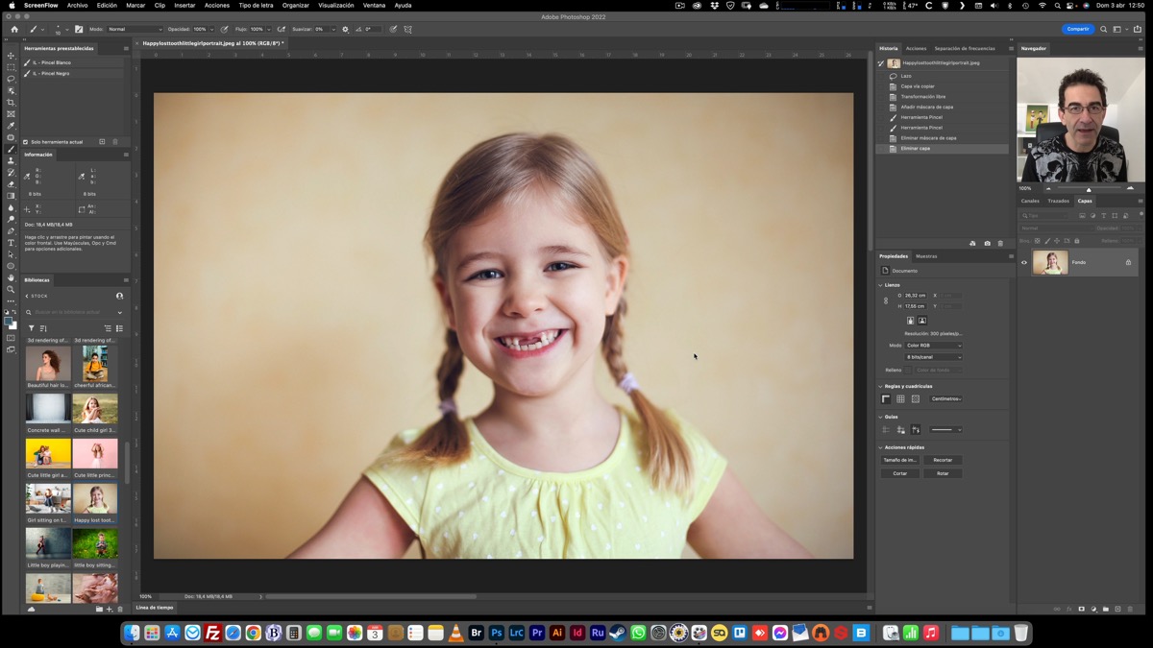The height and width of the screenshot is (648, 1153).
Task: Switch to the Canales tab
Action: click(x=1030, y=201)
